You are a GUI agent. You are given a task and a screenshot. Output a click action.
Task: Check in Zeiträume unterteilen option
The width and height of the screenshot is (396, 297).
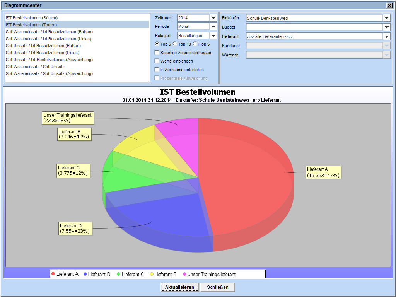point(157,70)
